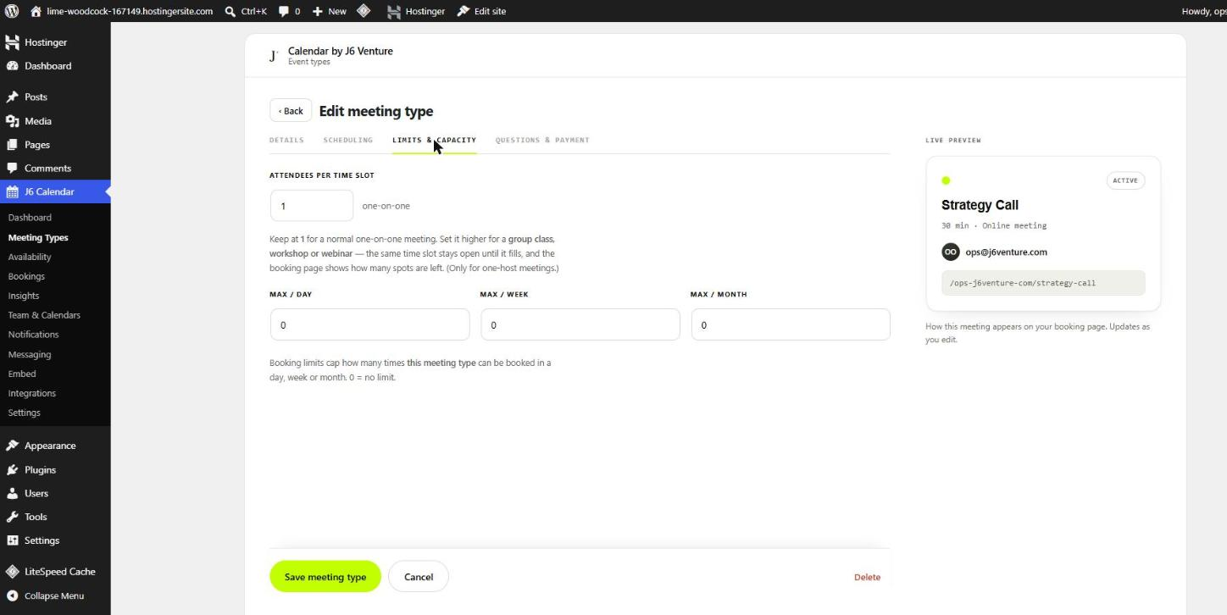This screenshot has width=1227, height=615.
Task: Click the Max / Day input field
Action: pos(369,324)
